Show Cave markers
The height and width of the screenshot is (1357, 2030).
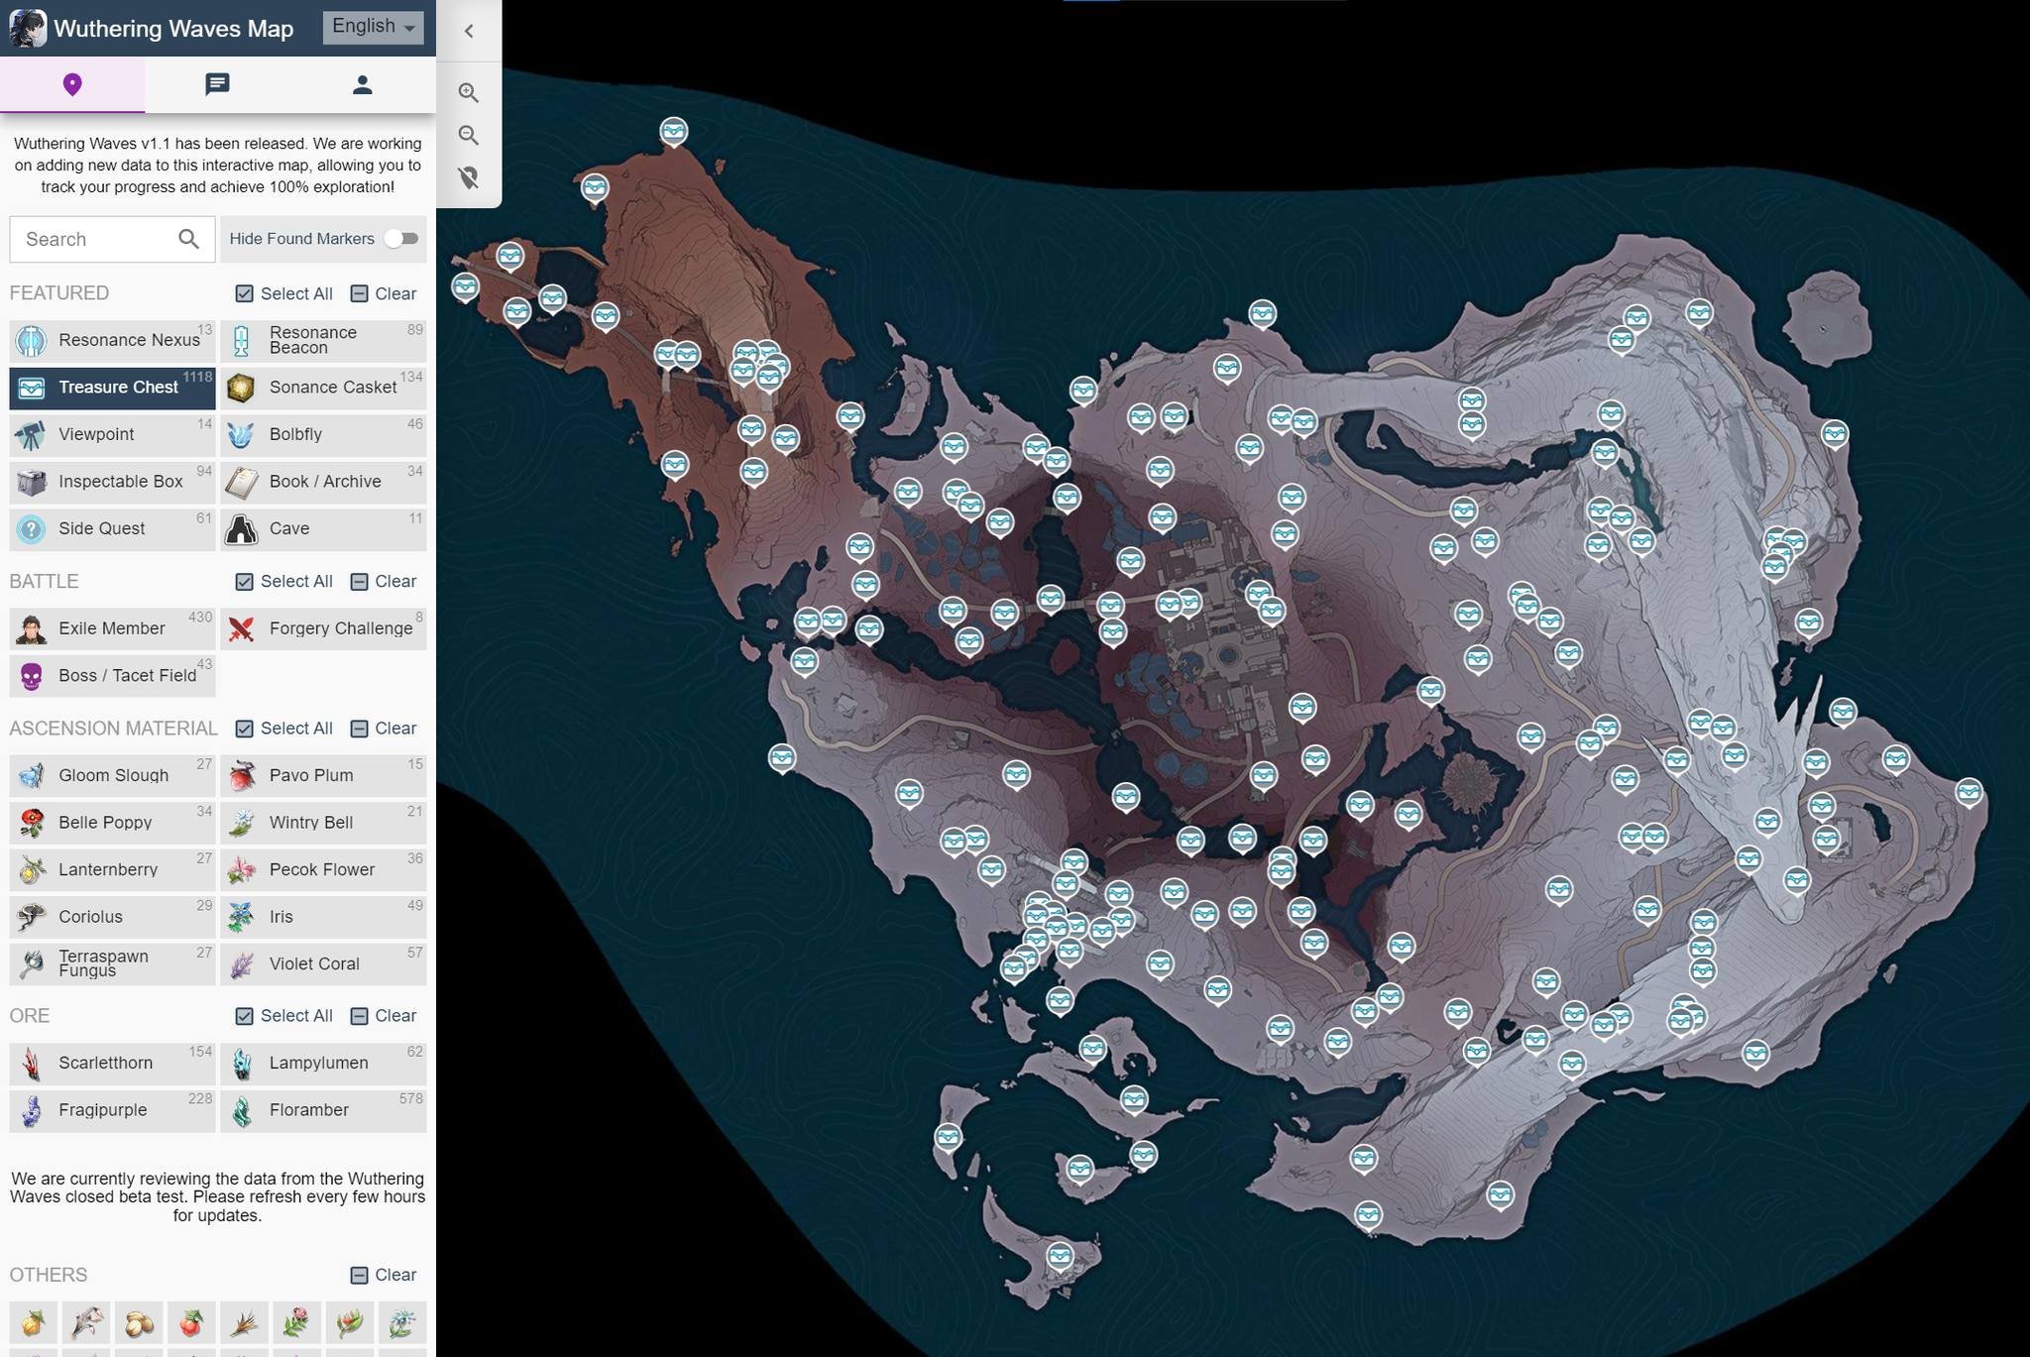323,528
